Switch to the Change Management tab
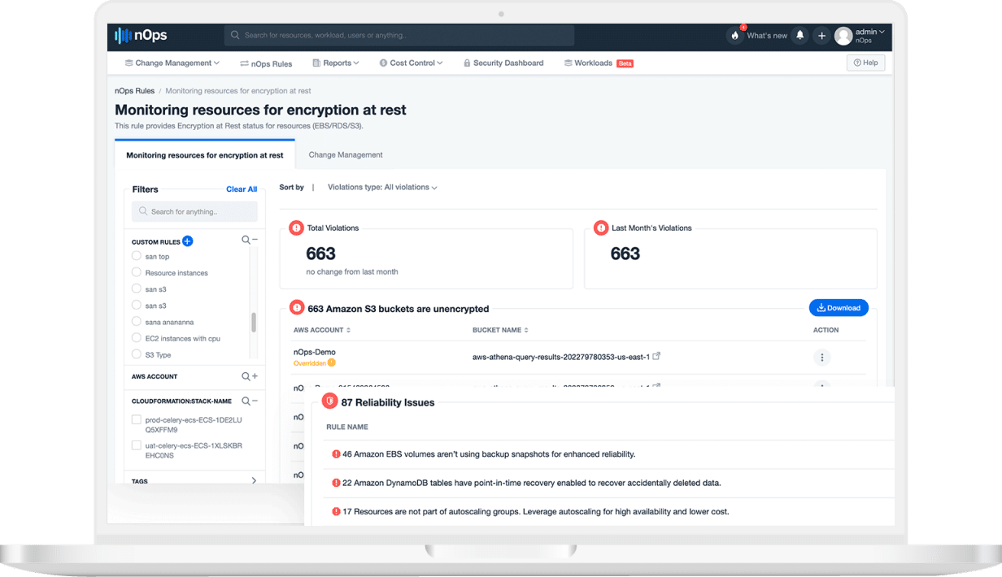The image size is (1002, 577). pos(346,155)
